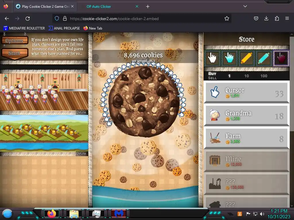Mute the farm building row
The width and height of the screenshot is (294, 220).
(x=82, y=154)
